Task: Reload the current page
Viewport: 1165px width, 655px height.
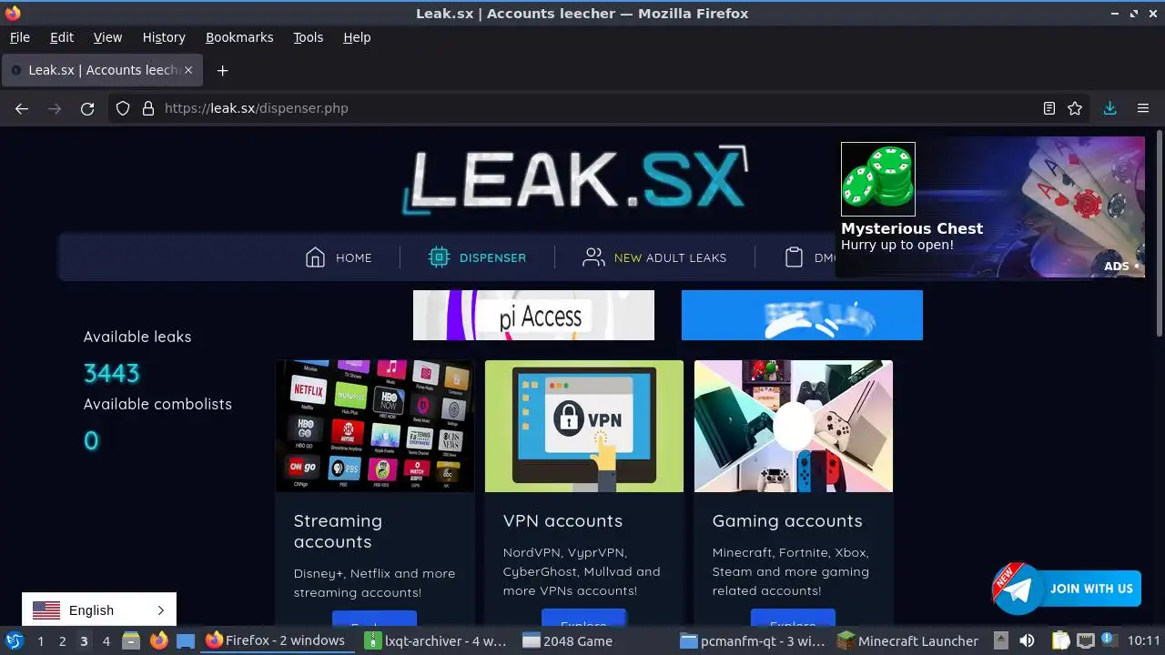Action: click(x=87, y=108)
